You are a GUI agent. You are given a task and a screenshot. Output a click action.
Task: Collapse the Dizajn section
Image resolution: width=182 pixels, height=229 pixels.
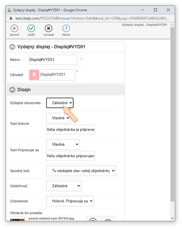click(x=12, y=90)
